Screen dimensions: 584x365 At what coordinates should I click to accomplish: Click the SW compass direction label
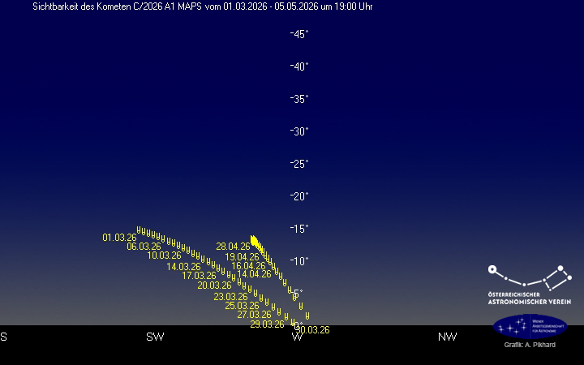tap(154, 337)
